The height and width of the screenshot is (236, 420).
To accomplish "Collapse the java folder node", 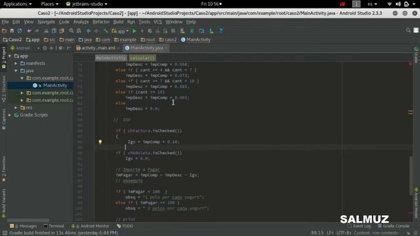I will click(16, 71).
